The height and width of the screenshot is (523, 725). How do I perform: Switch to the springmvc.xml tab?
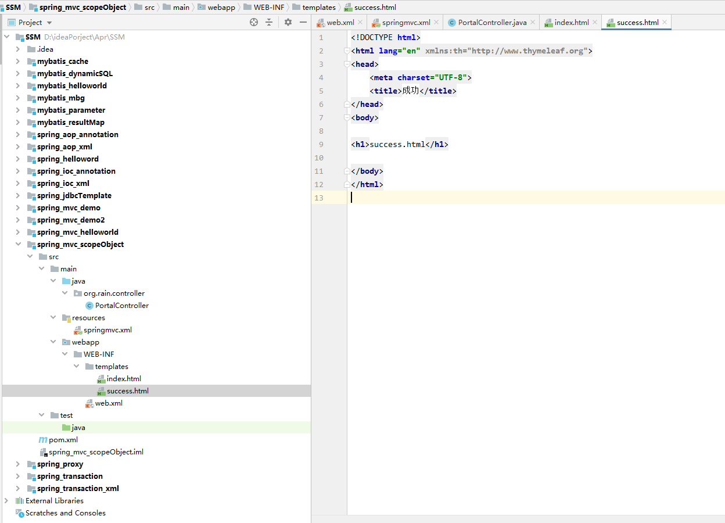[x=406, y=22]
